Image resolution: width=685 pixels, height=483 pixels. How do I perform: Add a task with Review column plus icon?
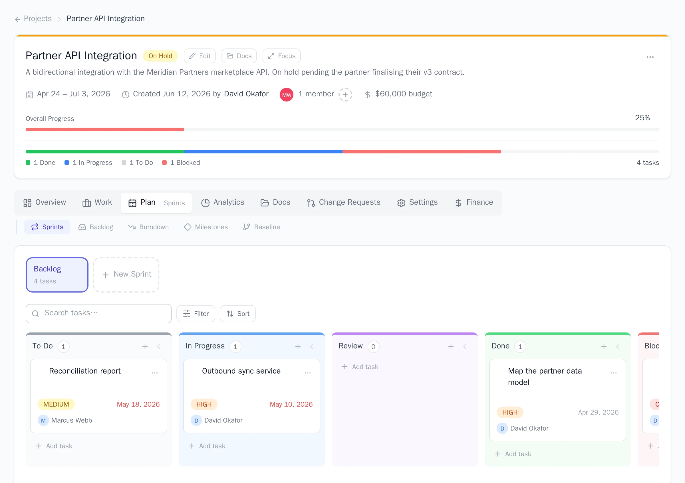pyautogui.click(x=451, y=346)
